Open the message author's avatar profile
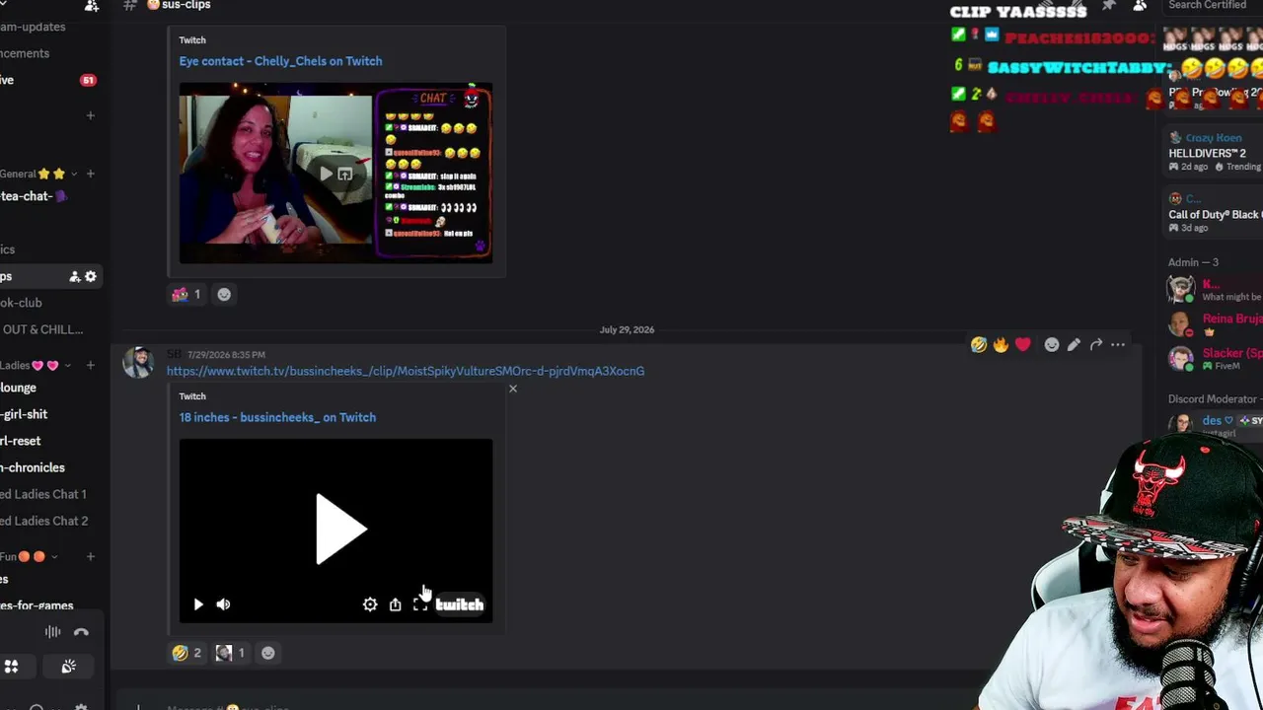This screenshot has width=1263, height=710. tap(138, 363)
